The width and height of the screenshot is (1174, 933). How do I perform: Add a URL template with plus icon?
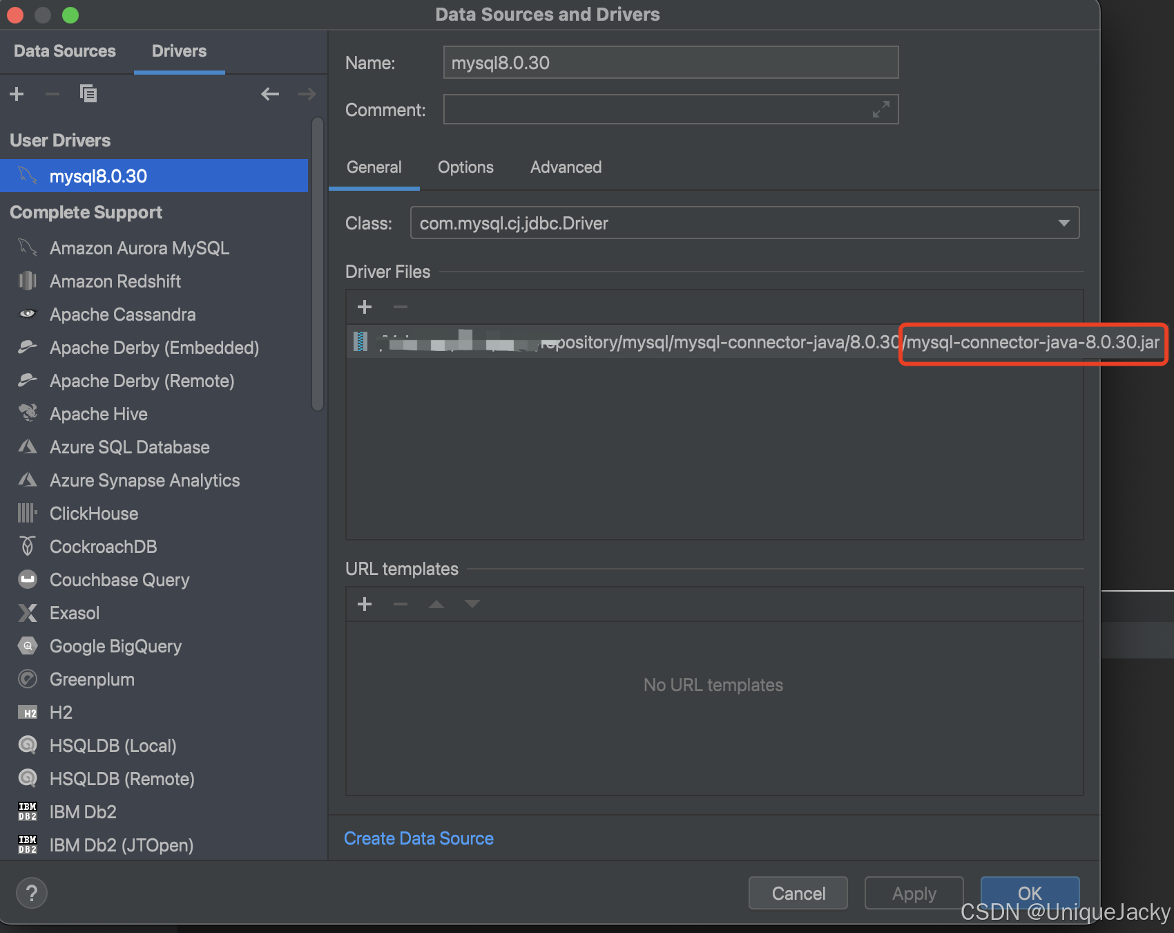365,604
